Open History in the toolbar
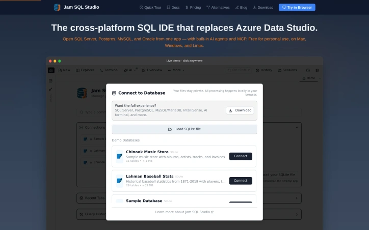This screenshot has height=230, width=369. click(x=264, y=70)
